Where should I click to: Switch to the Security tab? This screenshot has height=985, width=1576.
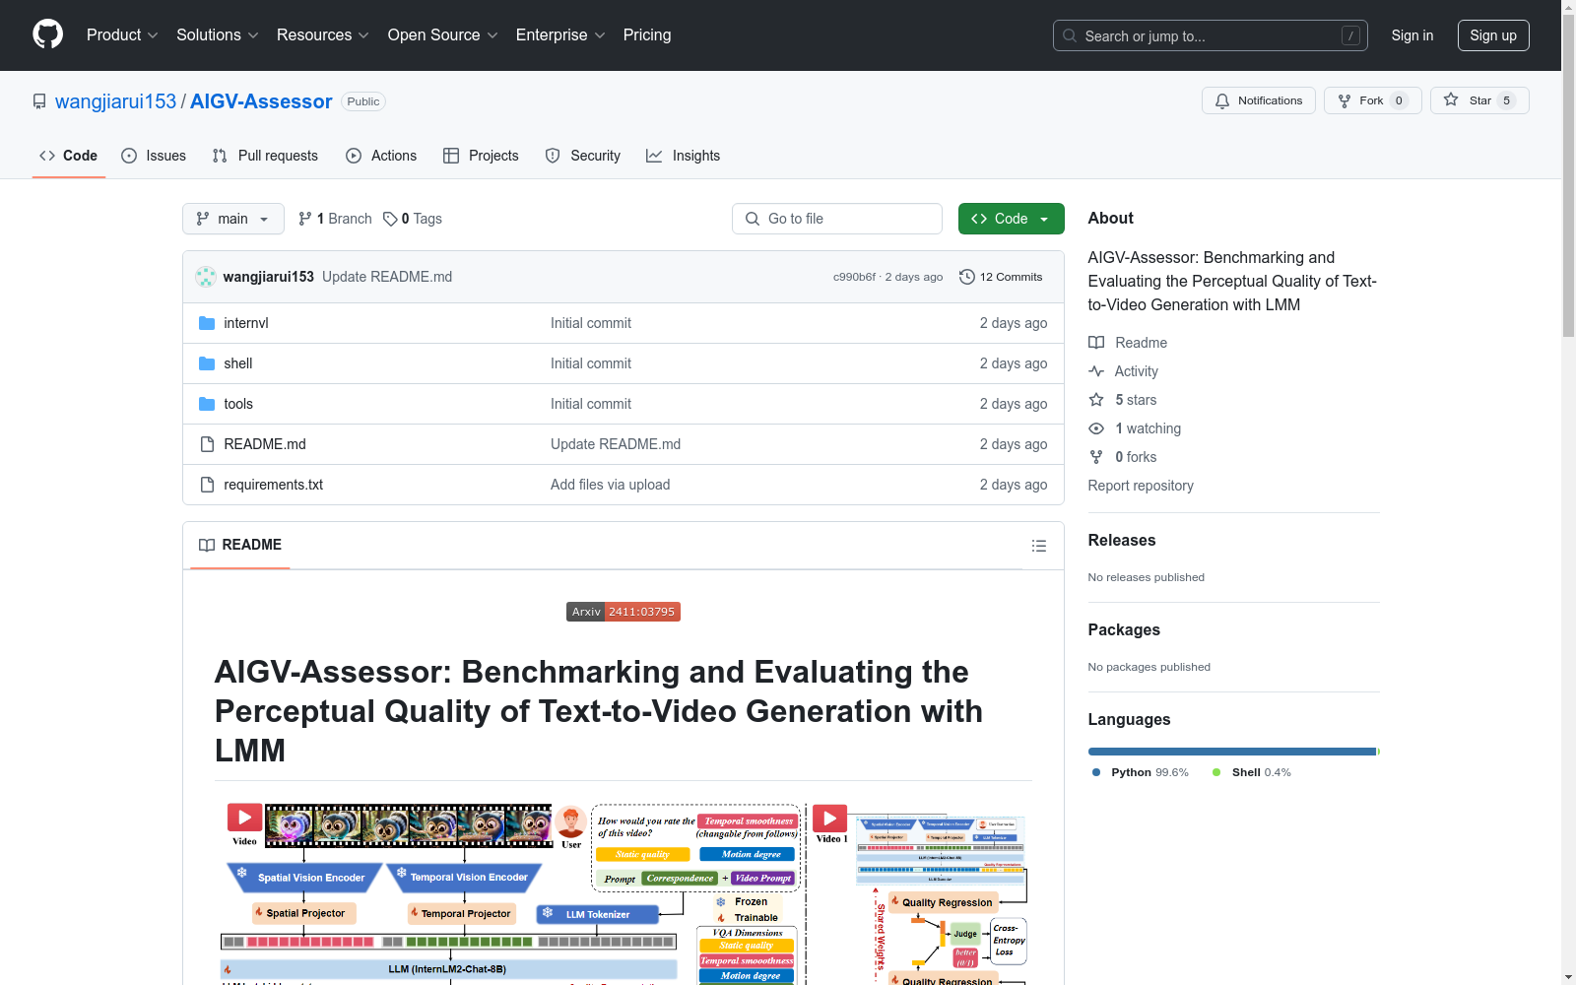pyautogui.click(x=583, y=156)
